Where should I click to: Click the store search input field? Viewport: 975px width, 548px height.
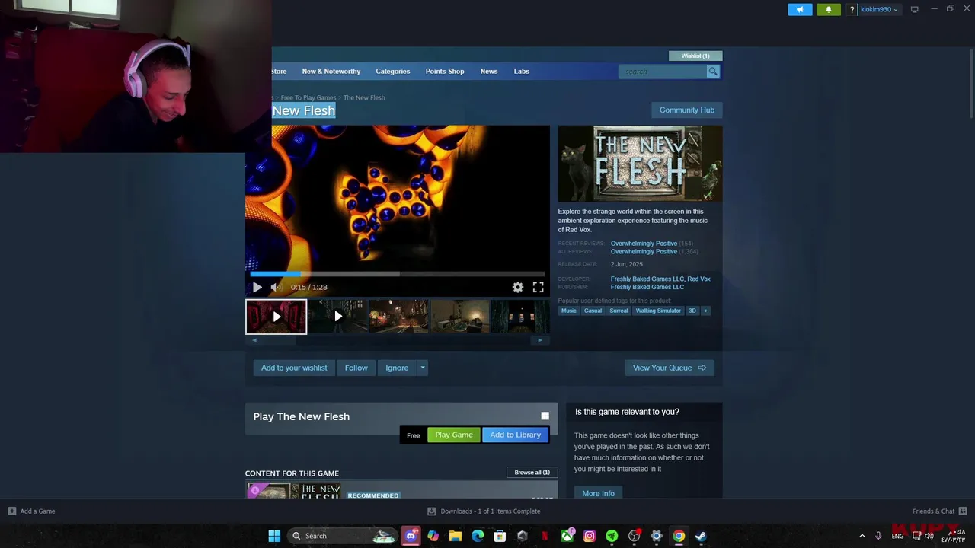coord(663,72)
